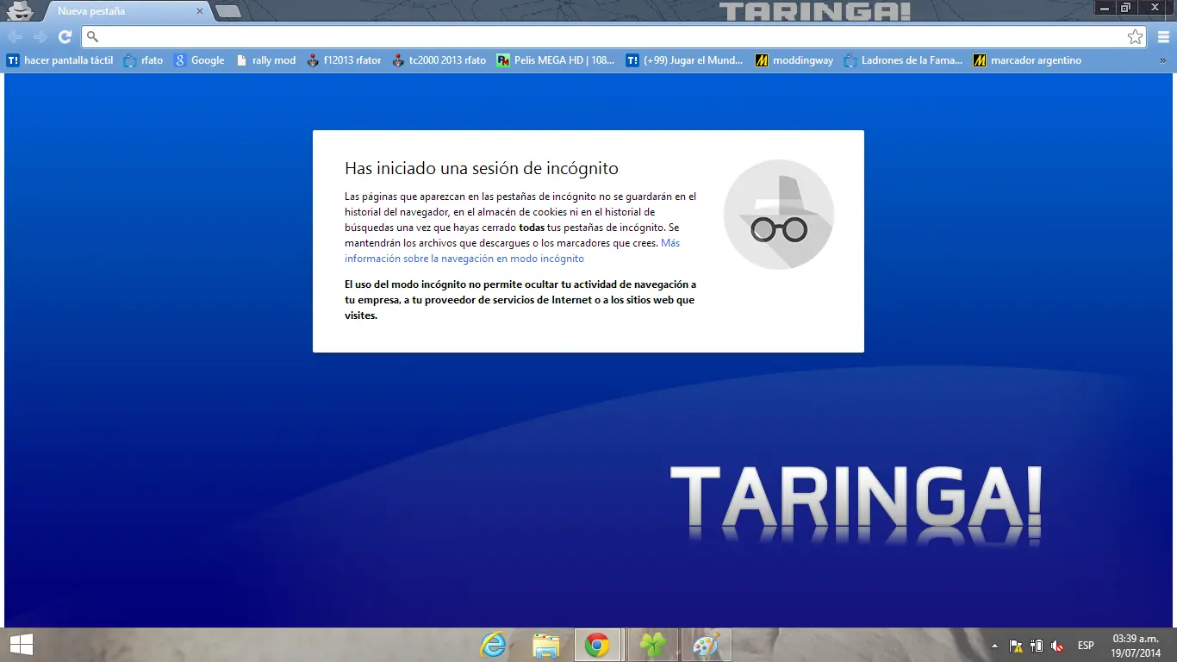
Task: Open the green clover app in taskbar
Action: pos(652,645)
